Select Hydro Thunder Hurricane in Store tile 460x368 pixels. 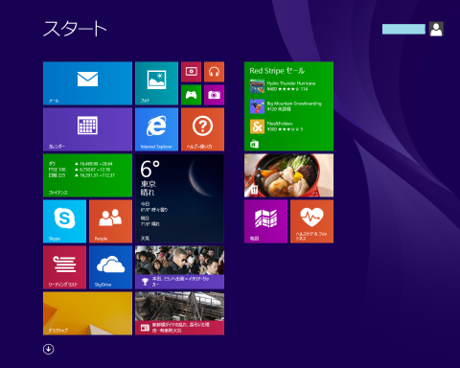(283, 86)
